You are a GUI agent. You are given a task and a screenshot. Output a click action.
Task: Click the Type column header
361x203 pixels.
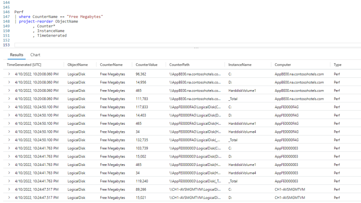pyautogui.click(x=337, y=65)
